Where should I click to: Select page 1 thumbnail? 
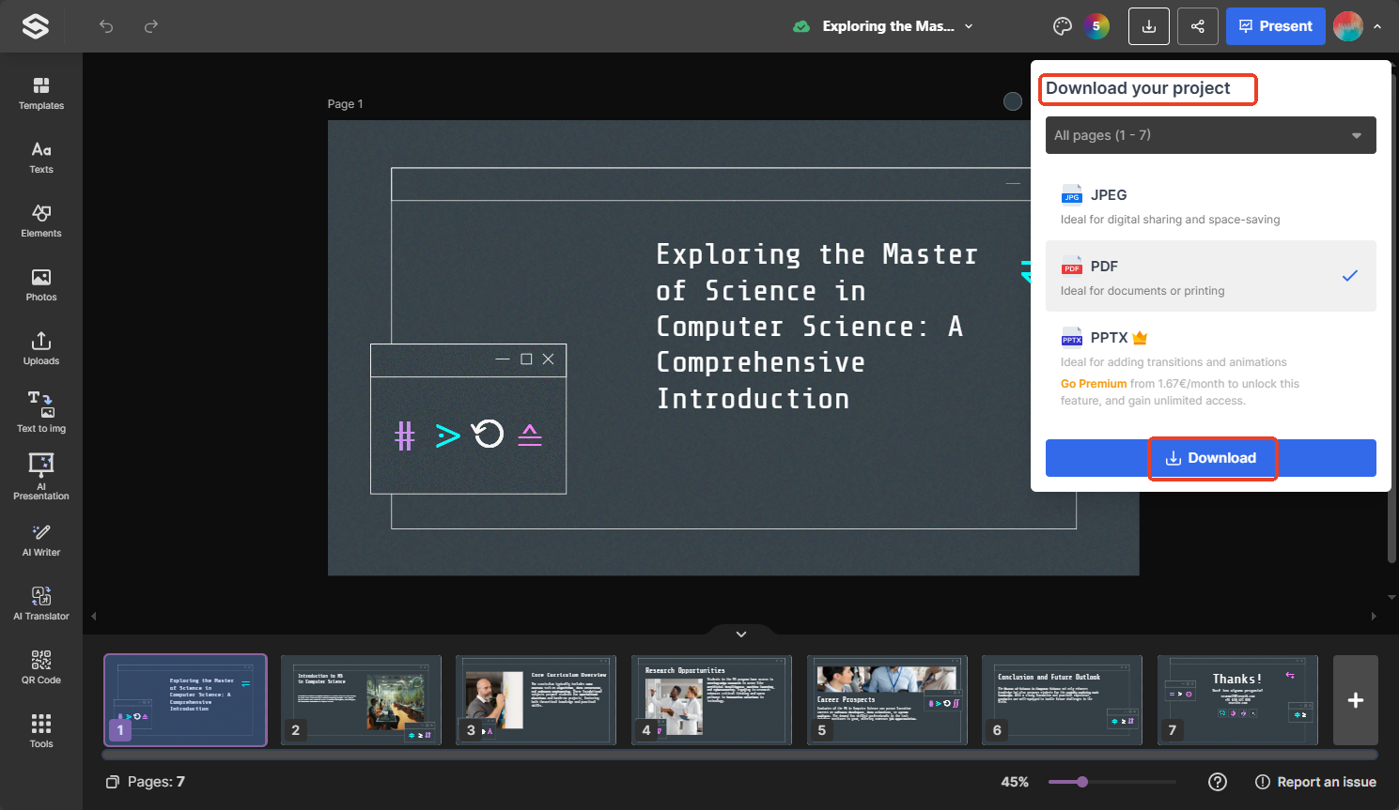(x=185, y=700)
